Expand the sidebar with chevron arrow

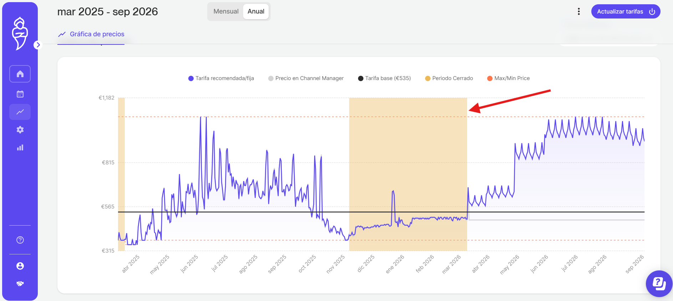pyautogui.click(x=38, y=45)
